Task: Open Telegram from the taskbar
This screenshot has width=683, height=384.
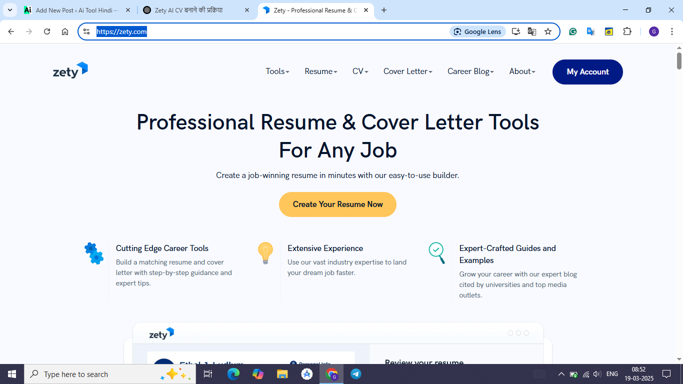Action: point(355,374)
